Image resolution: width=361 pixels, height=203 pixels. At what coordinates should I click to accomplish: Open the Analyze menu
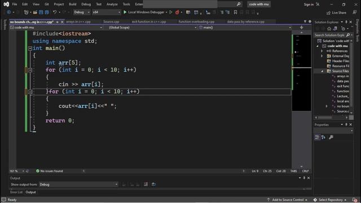112,4
